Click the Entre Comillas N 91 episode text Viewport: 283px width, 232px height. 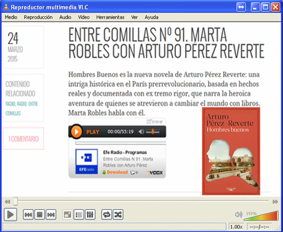click(128, 162)
